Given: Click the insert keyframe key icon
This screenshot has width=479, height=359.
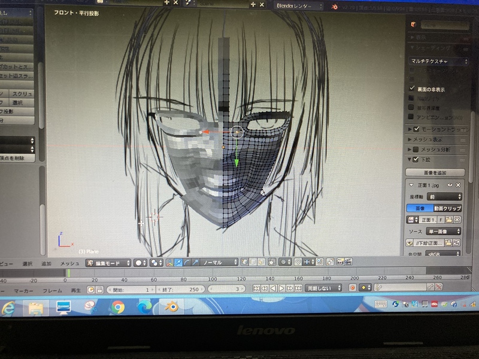Looking at the screenshot, I should (x=430, y=287).
